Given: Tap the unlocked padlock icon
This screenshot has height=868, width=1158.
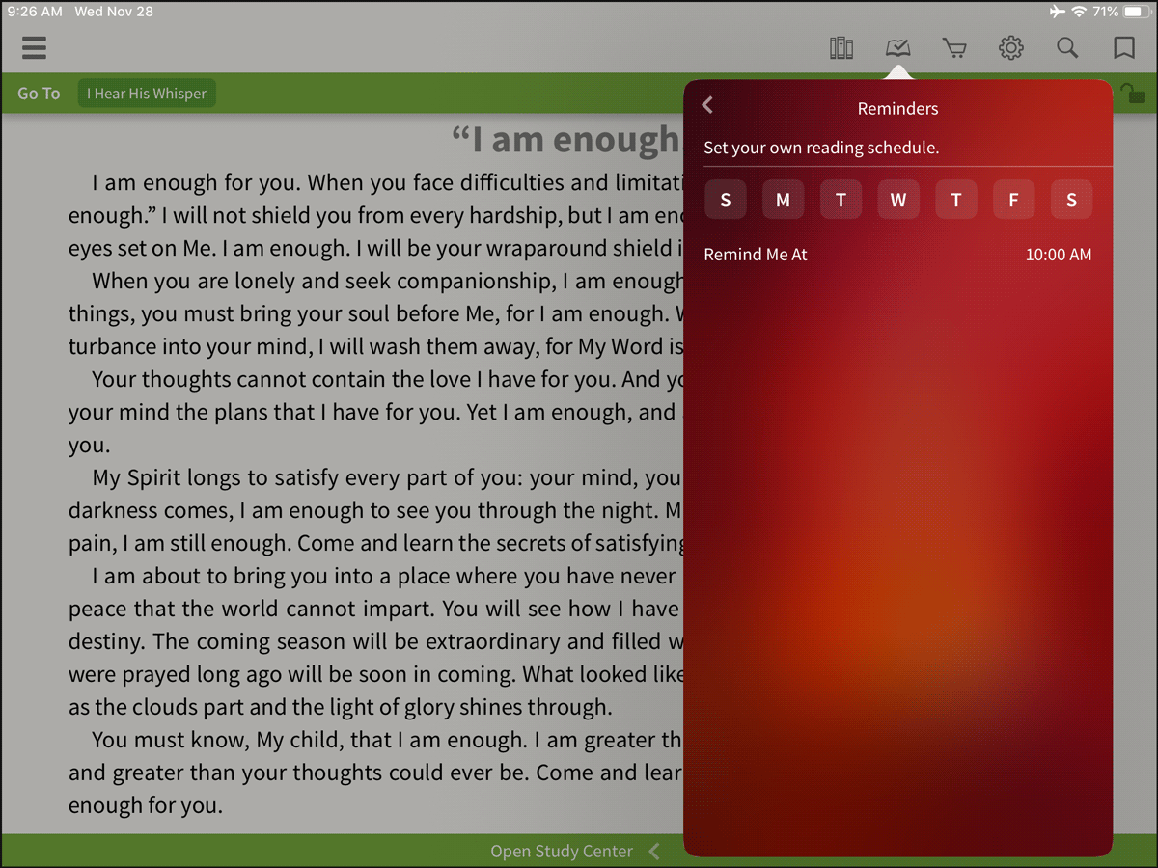Looking at the screenshot, I should (1132, 94).
